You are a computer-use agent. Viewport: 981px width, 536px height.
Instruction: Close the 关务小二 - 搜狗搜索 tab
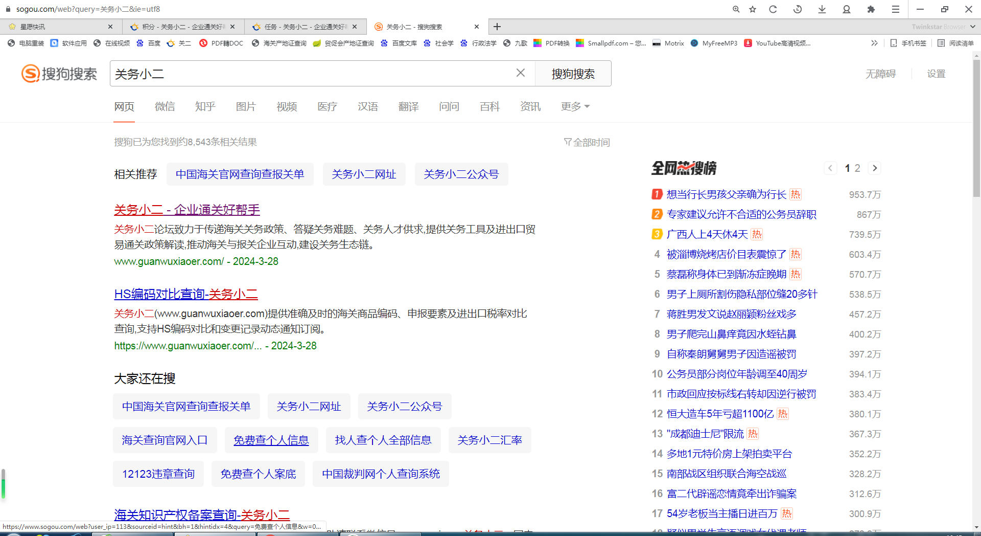[x=477, y=27]
